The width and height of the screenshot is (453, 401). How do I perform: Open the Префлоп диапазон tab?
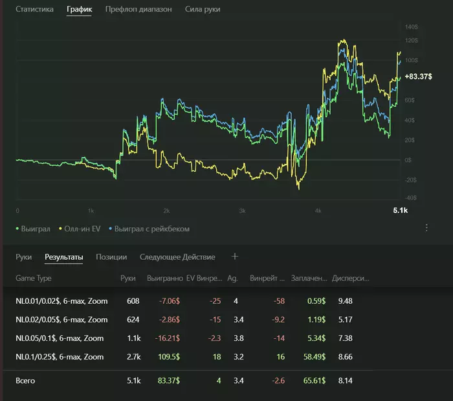coord(138,10)
